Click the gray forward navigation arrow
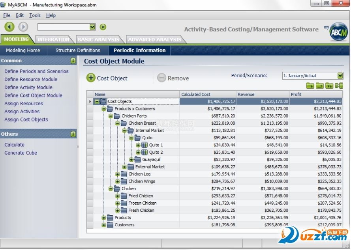 pyautogui.click(x=23, y=27)
